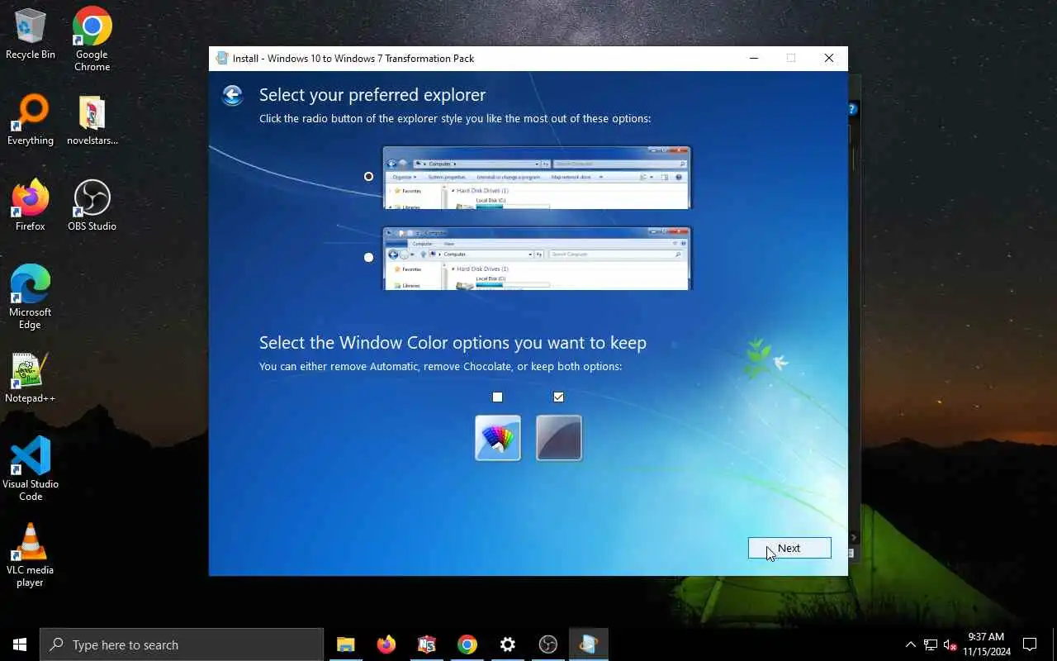Click the network icon in system tray
This screenshot has height=661, width=1057.
click(x=931, y=644)
